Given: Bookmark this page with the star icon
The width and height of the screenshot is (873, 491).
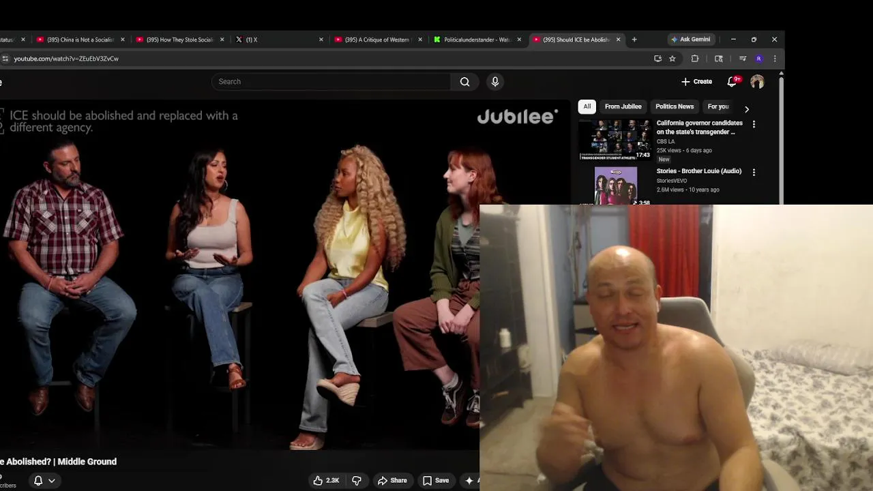Looking at the screenshot, I should (672, 59).
